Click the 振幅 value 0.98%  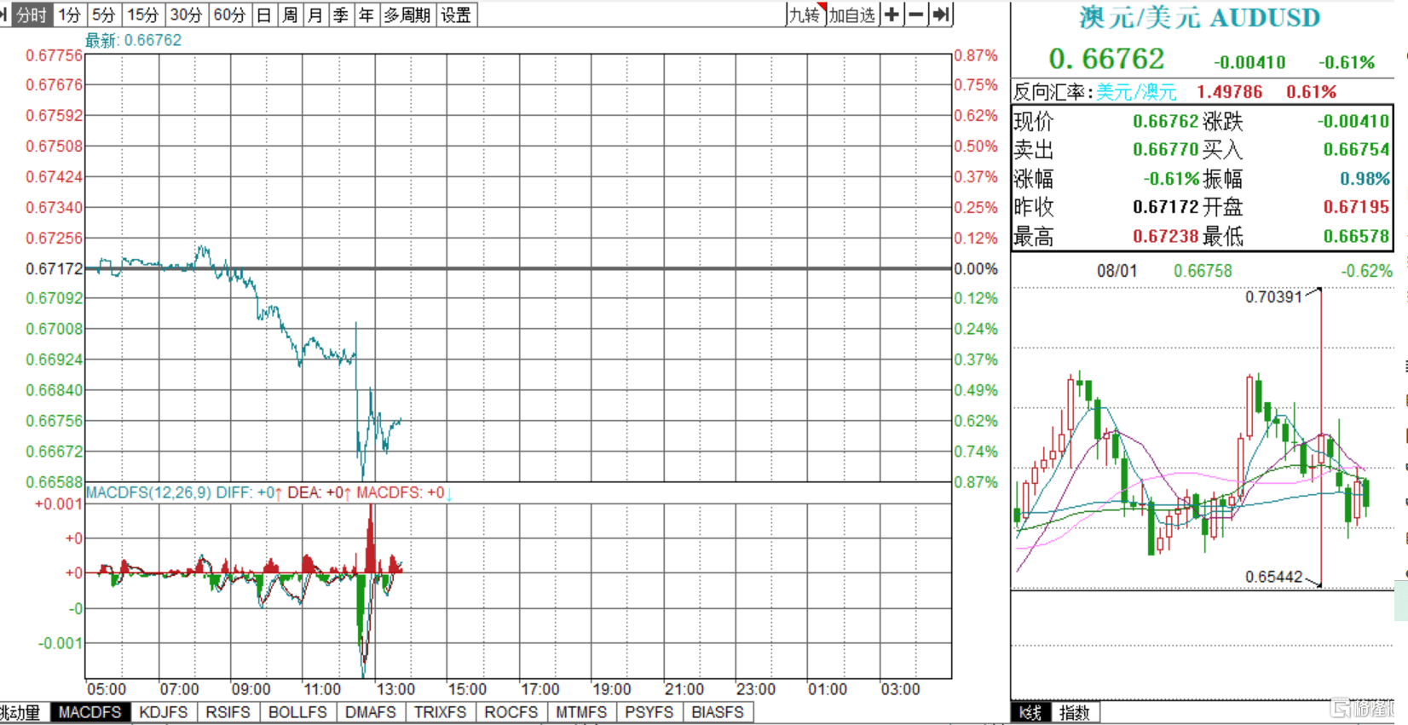pos(1365,179)
